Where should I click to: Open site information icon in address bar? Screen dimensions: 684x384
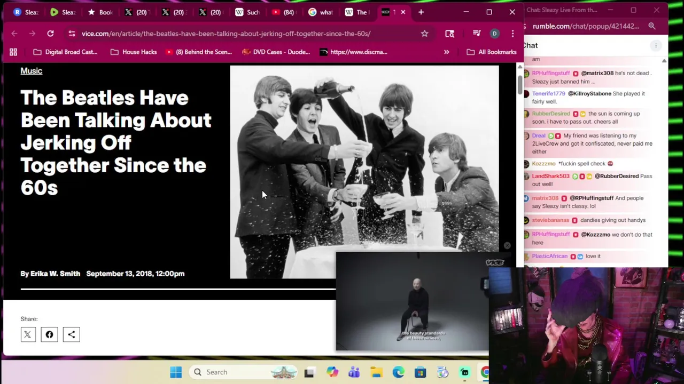click(72, 34)
